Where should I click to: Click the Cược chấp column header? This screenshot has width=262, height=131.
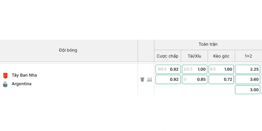tap(167, 56)
